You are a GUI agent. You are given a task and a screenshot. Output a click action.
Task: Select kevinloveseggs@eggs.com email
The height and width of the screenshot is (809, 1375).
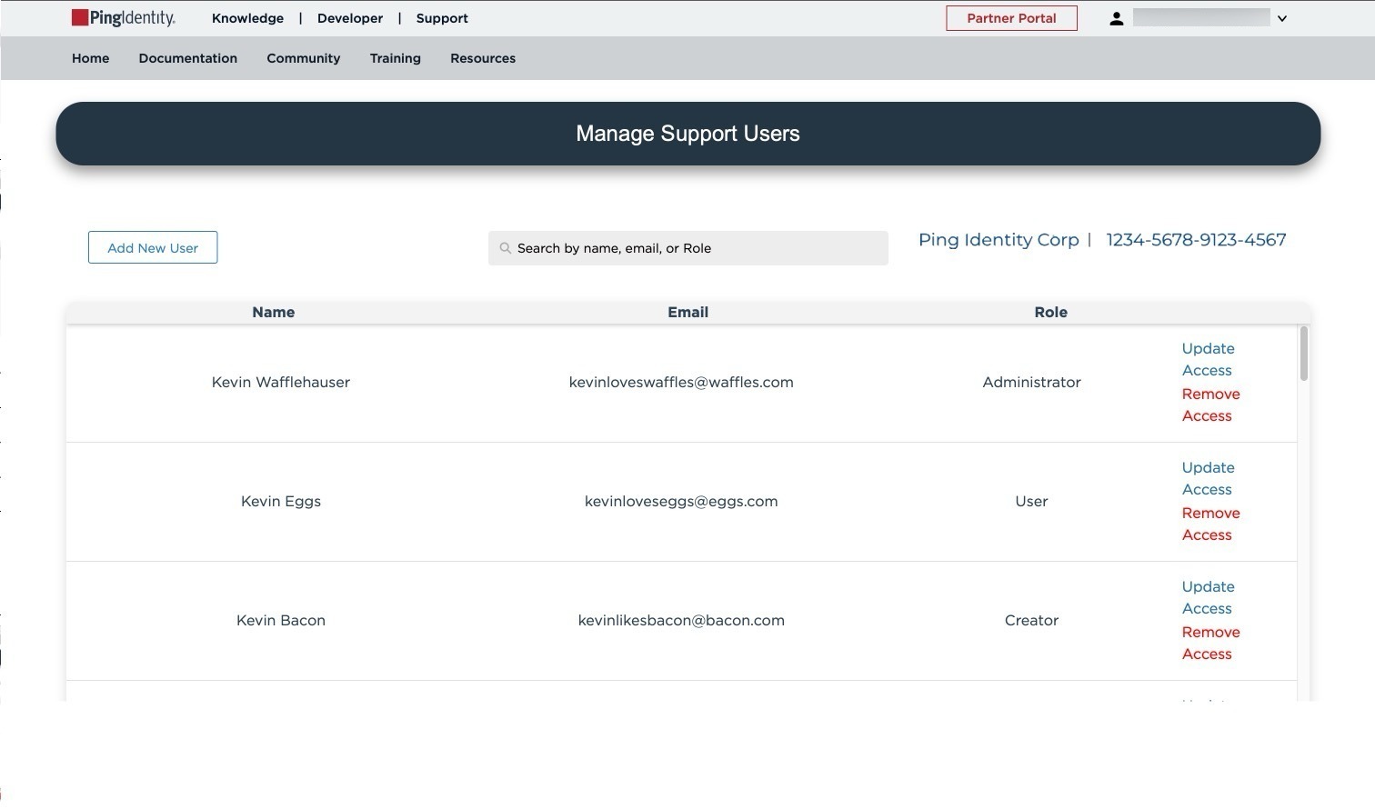681,501
